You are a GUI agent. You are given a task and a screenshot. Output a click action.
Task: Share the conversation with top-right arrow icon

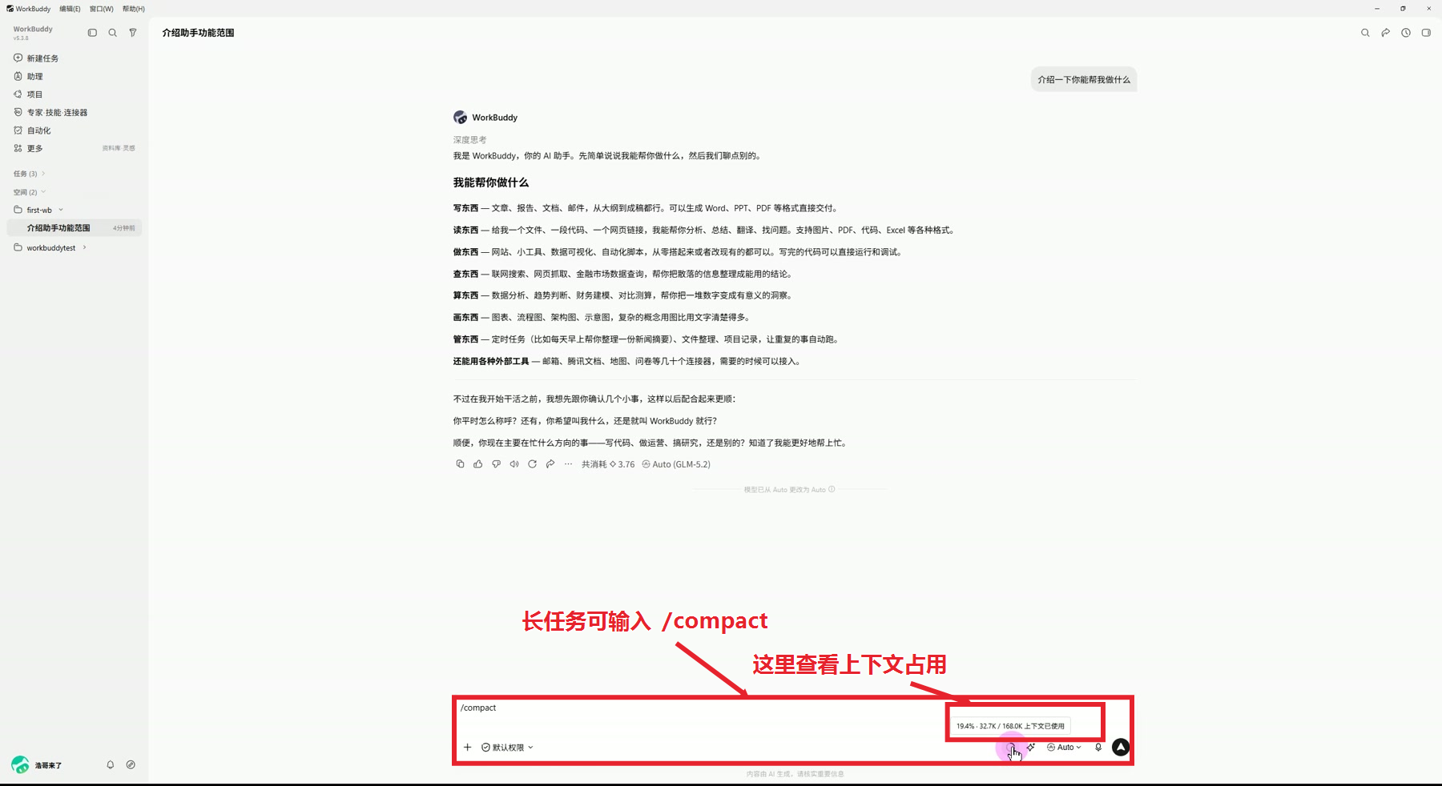[1385, 33]
